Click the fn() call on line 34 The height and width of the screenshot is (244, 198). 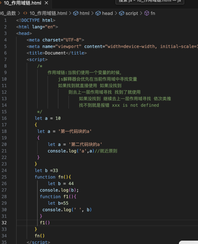click(x=40, y=236)
